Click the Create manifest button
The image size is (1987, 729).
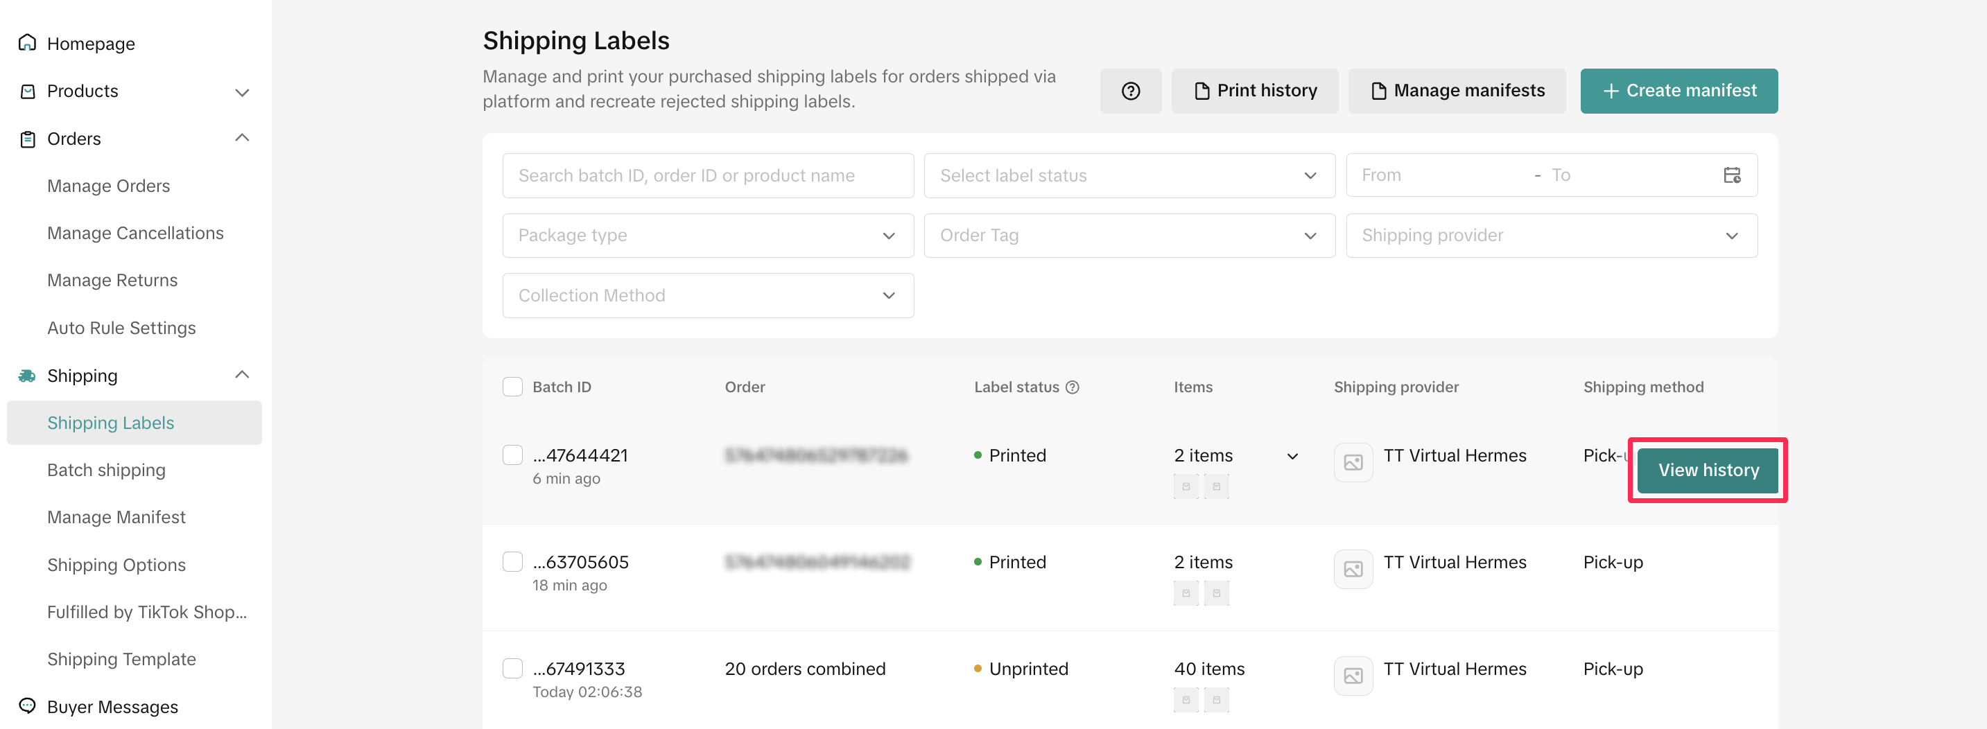1678,91
